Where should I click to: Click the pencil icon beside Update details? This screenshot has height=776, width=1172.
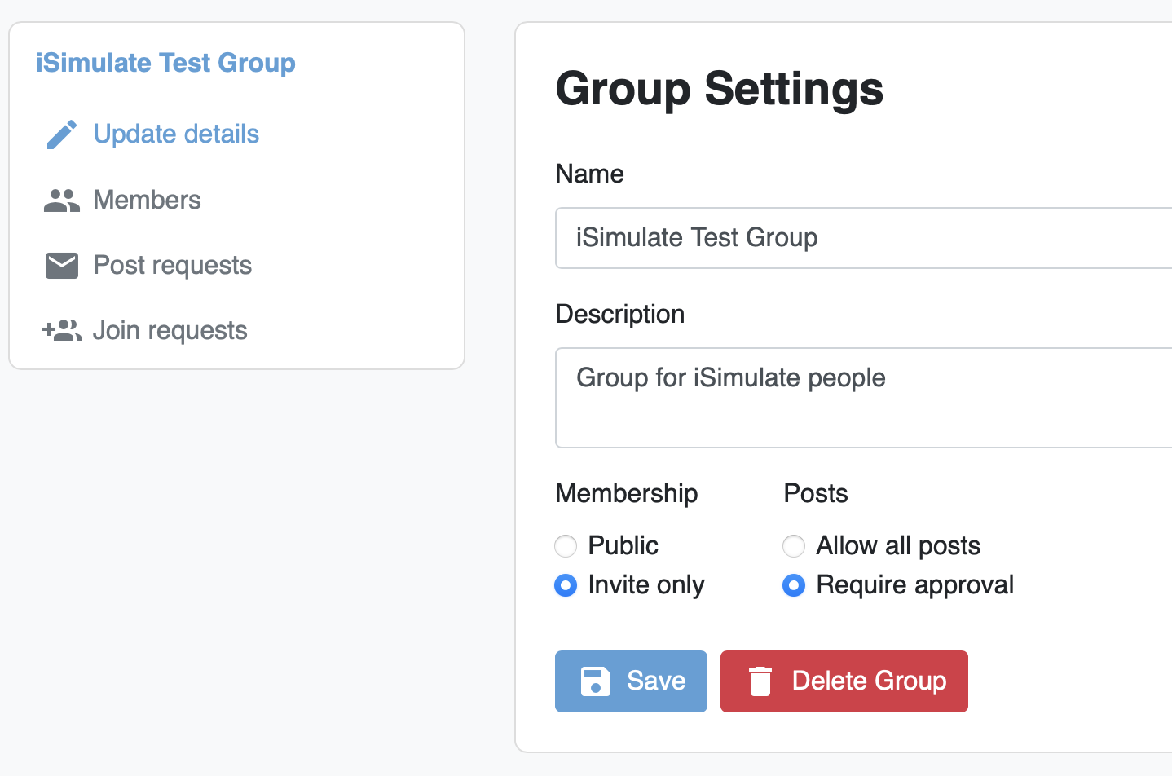click(60, 134)
